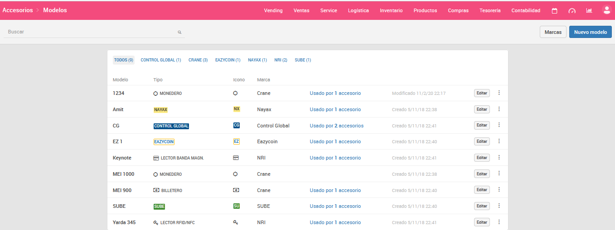The width and height of the screenshot is (615, 230).
Task: Filter by CONTROL GLOBAL (1) tab
Action: coord(161,60)
